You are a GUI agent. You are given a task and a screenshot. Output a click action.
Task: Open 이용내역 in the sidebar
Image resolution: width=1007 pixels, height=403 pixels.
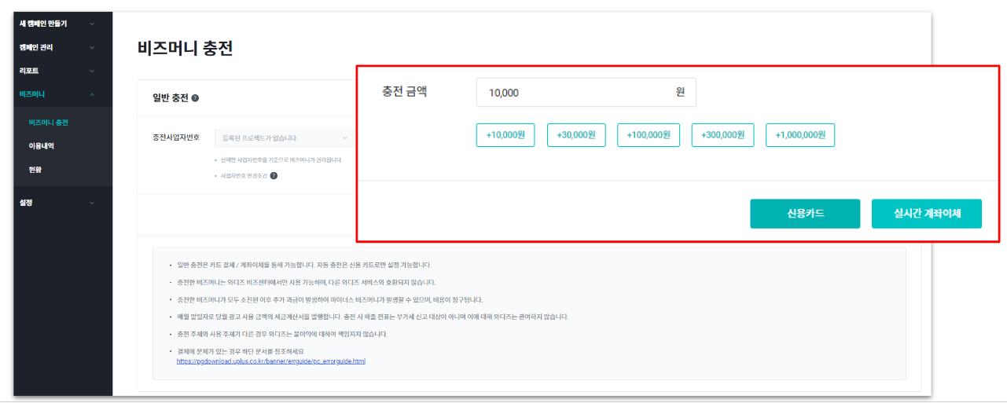point(41,146)
